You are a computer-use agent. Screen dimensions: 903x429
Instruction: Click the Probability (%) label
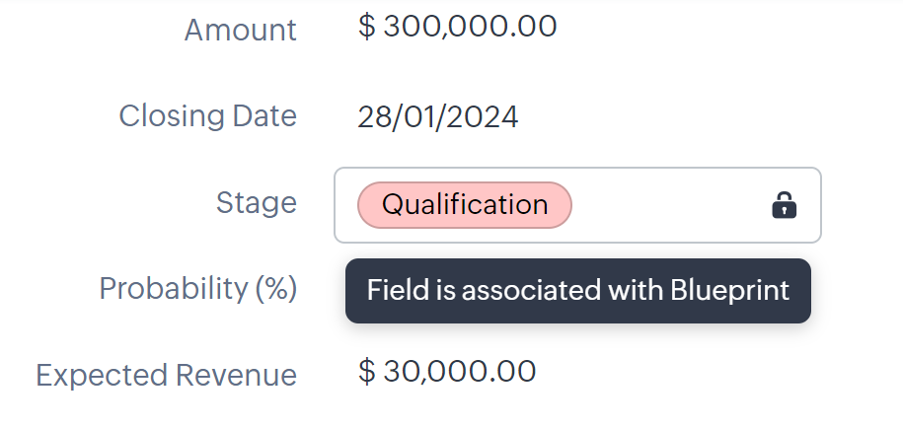[197, 288]
